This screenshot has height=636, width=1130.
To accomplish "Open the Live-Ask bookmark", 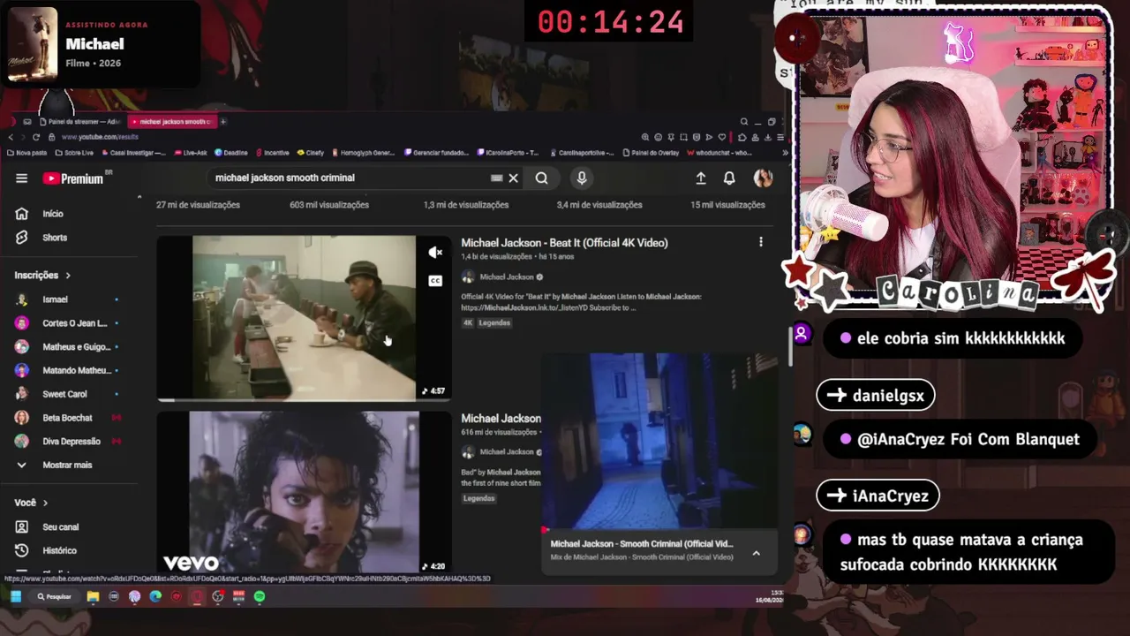I will coord(190,153).
